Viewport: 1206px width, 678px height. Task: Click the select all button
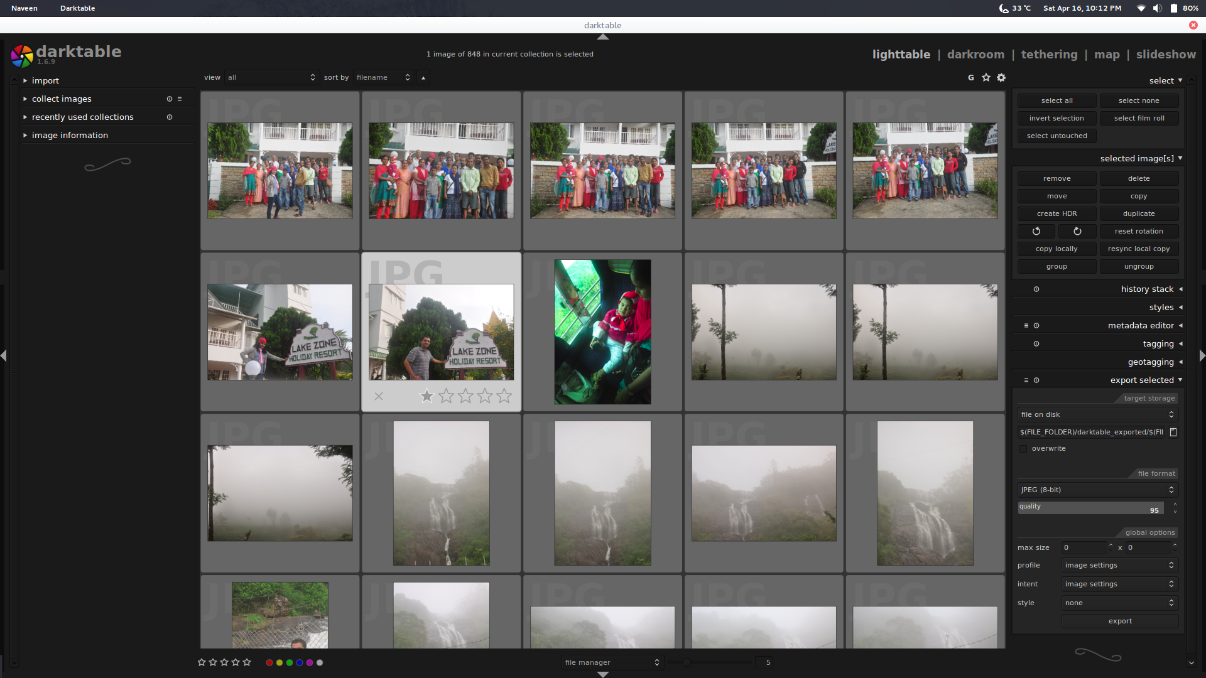tap(1057, 100)
